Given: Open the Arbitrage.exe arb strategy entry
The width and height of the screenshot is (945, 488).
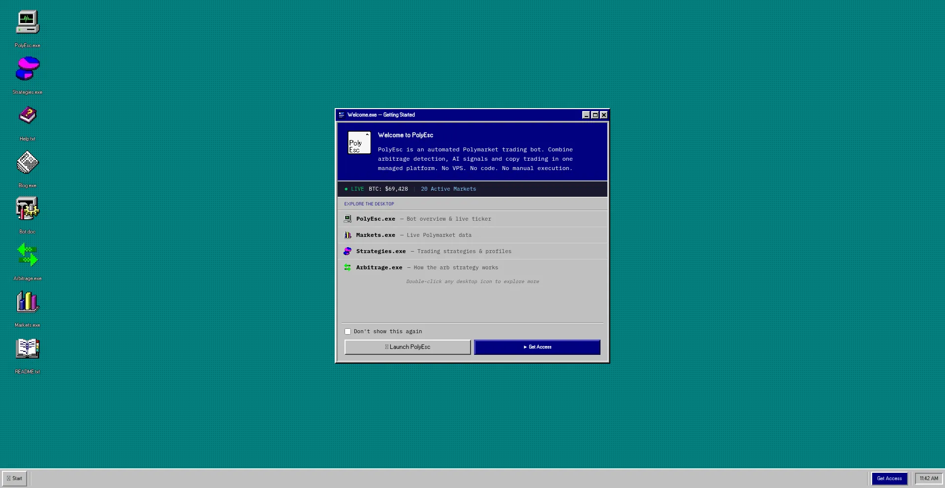Looking at the screenshot, I should [472, 267].
